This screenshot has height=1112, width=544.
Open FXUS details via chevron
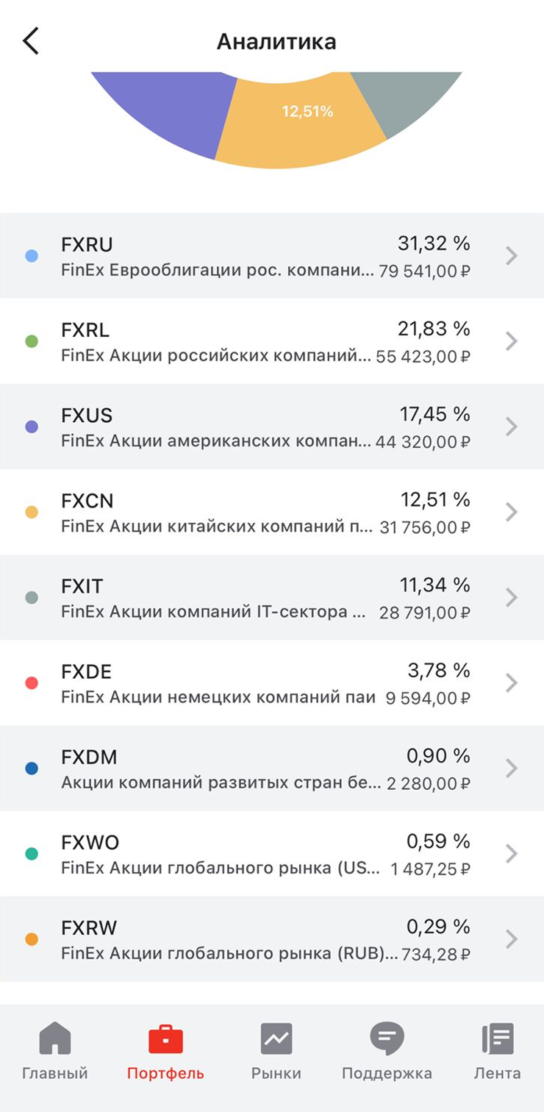tap(512, 427)
